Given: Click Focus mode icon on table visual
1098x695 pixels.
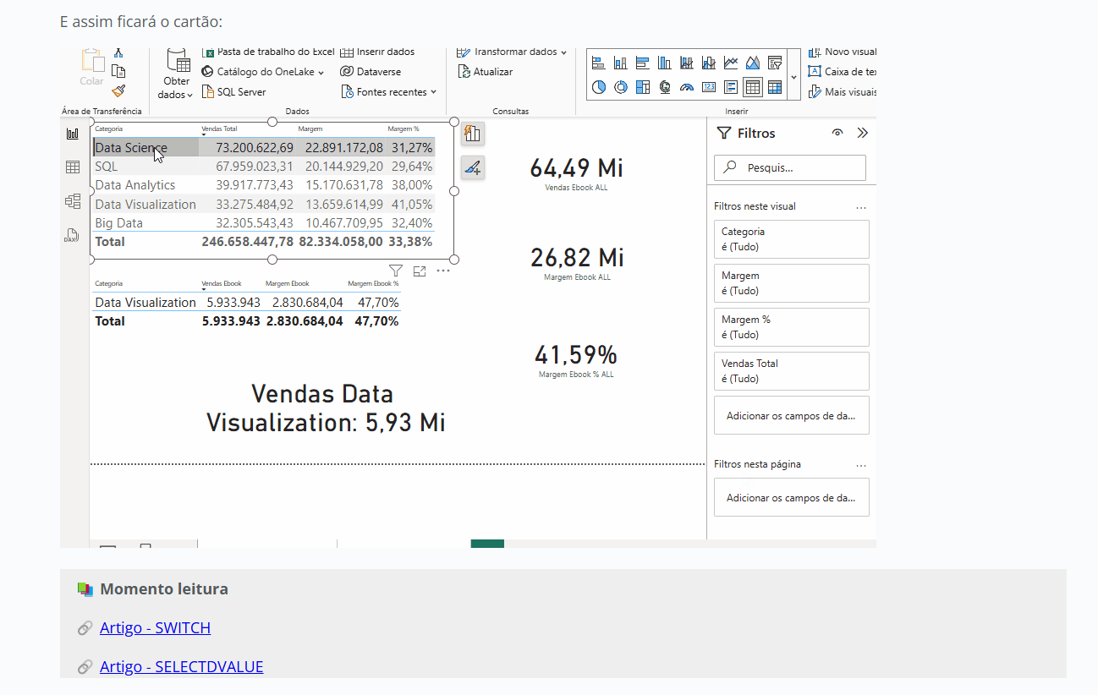Looking at the screenshot, I should [420, 271].
